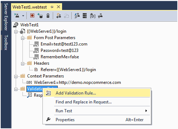This screenshot has width=178, height=129.
Task: Click the icon beside the Password parameter
Action: pyautogui.click(x=36, y=50)
